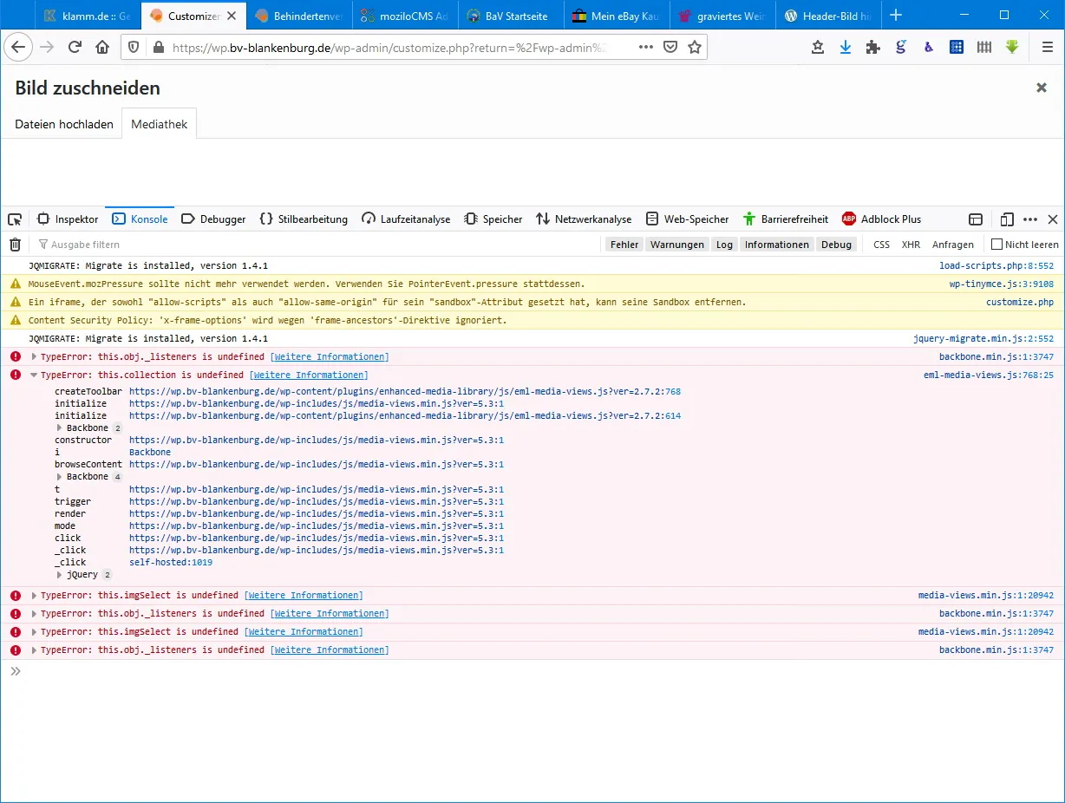Viewport: 1065px width, 803px height.
Task: Open the browser home page icon
Action: tap(102, 48)
